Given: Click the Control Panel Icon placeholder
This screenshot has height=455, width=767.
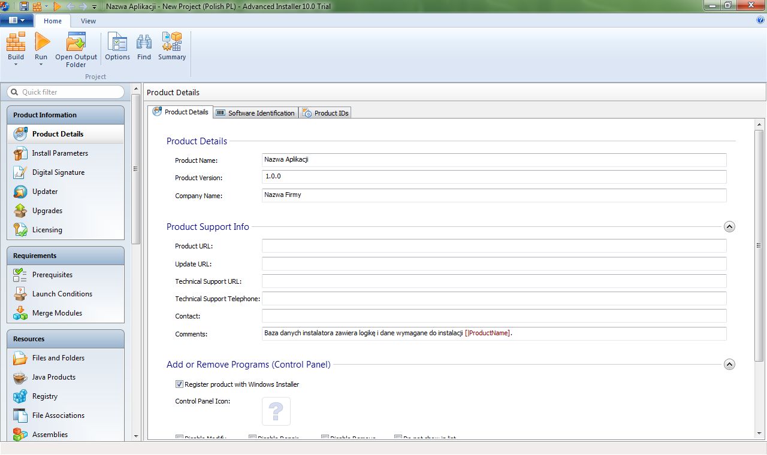Looking at the screenshot, I should (x=276, y=411).
